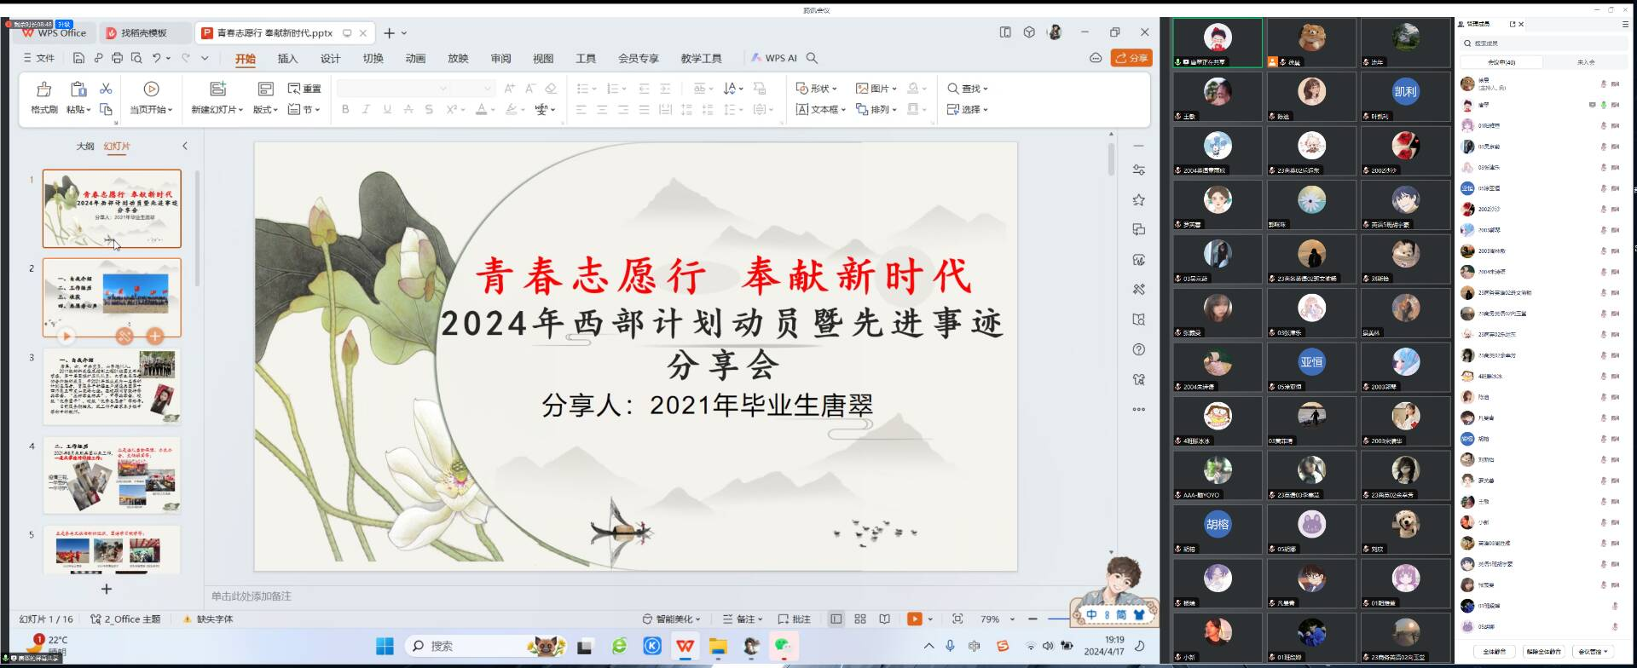Screen dimensions: 1637x668
Task: Click the Format Painter (格式刷) icon
Action: [43, 89]
